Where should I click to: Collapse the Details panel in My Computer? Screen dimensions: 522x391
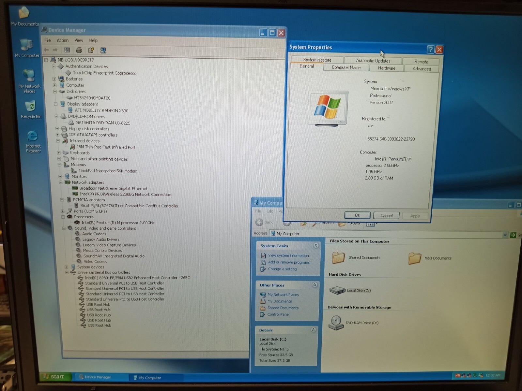313,330
